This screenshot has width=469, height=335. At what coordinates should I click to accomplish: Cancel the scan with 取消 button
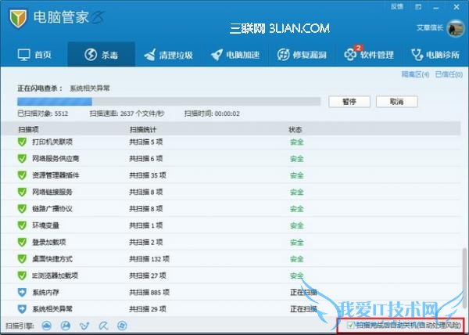tap(397, 102)
